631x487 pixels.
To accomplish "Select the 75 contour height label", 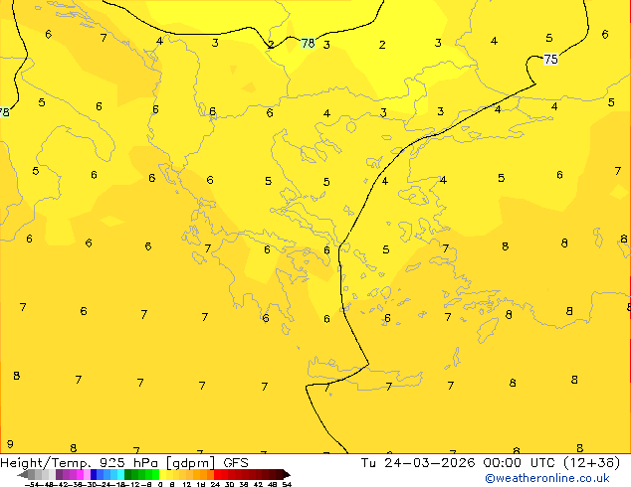I will [551, 60].
